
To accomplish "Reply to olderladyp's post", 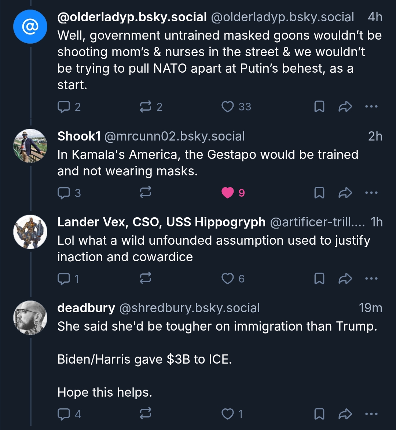I will [64, 107].
